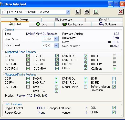Viewport: 125px width, 120px height.
Task: Toggle CD-RW read feature checkbox
Action: tap(28, 60)
